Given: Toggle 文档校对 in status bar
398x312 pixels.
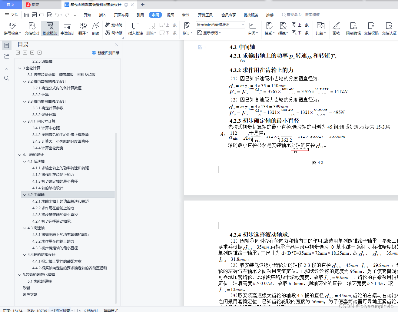Looking at the screenshot, I should tap(88, 310).
